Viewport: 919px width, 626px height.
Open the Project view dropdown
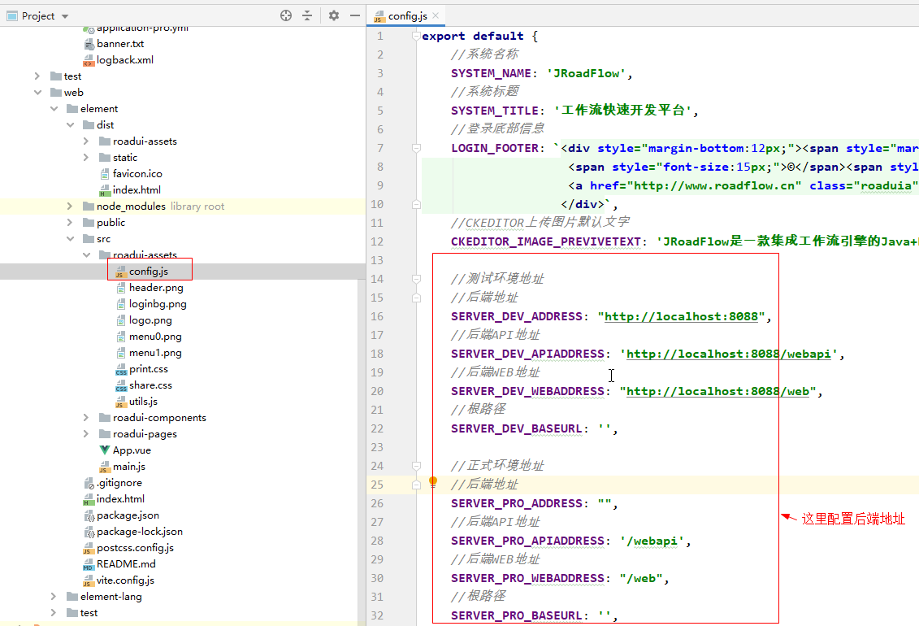coord(65,16)
